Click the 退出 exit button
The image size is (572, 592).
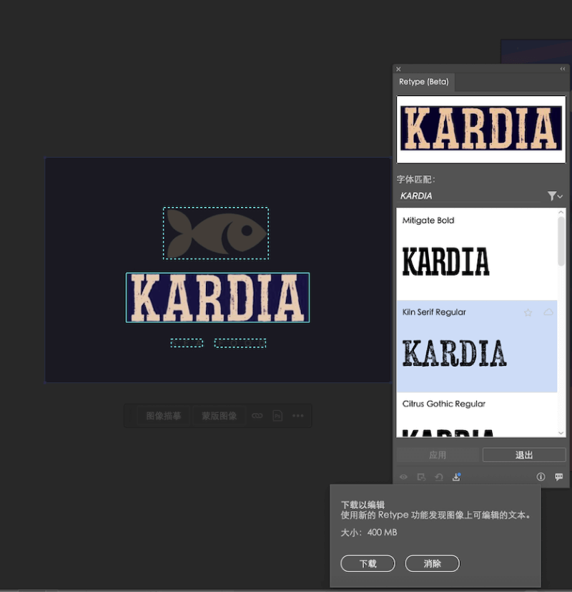point(523,455)
